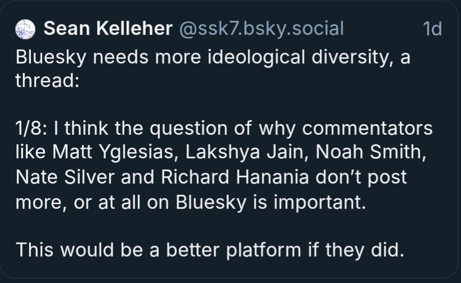Open Sean Kelleher's profile avatar

25,29
